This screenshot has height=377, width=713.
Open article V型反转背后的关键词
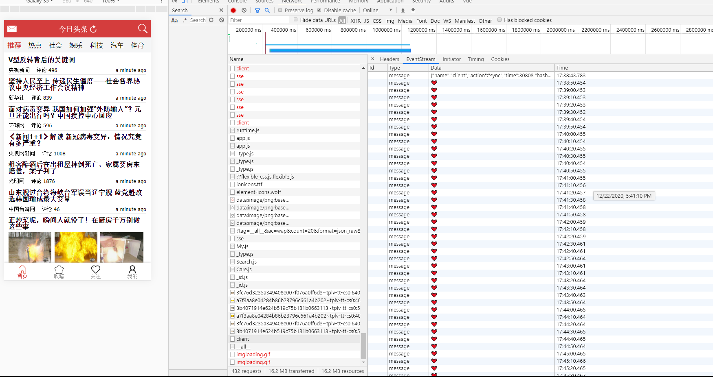[x=42, y=60]
